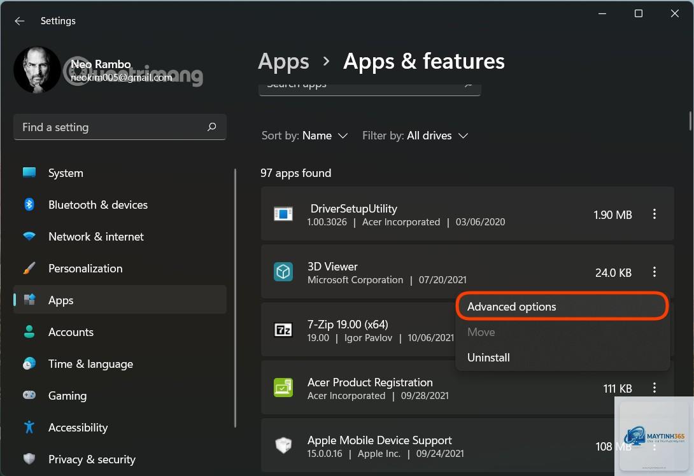Choose Uninstall from the context menu
The width and height of the screenshot is (694, 476).
pyautogui.click(x=562, y=358)
